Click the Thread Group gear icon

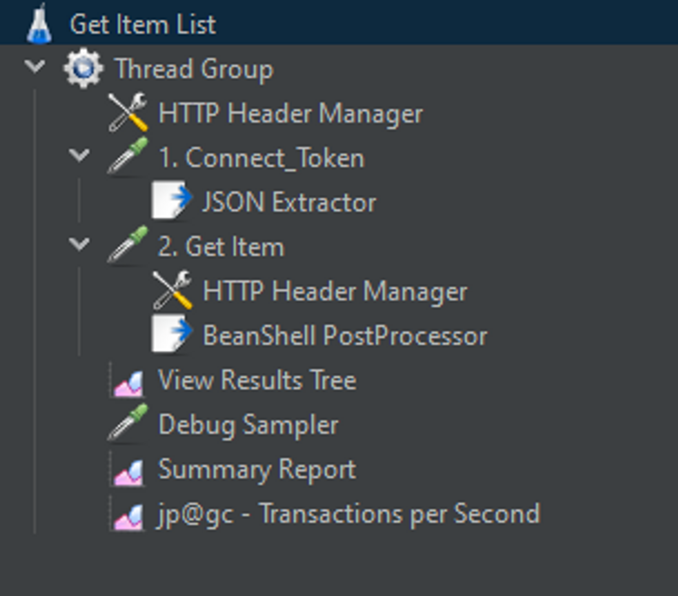pos(83,68)
